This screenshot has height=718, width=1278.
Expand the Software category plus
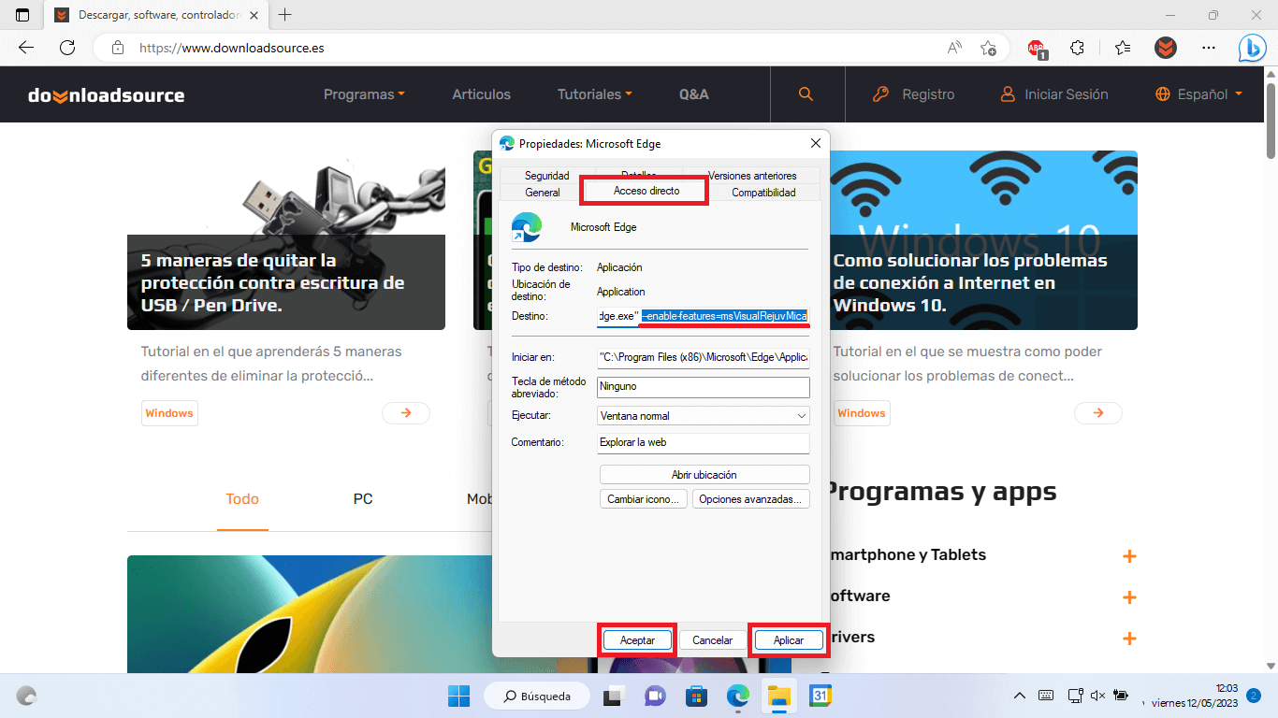(1129, 597)
